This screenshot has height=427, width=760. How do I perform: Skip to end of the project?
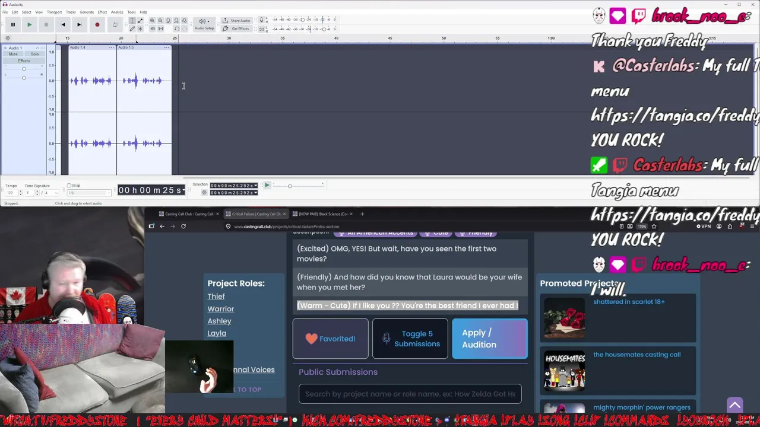pos(79,24)
